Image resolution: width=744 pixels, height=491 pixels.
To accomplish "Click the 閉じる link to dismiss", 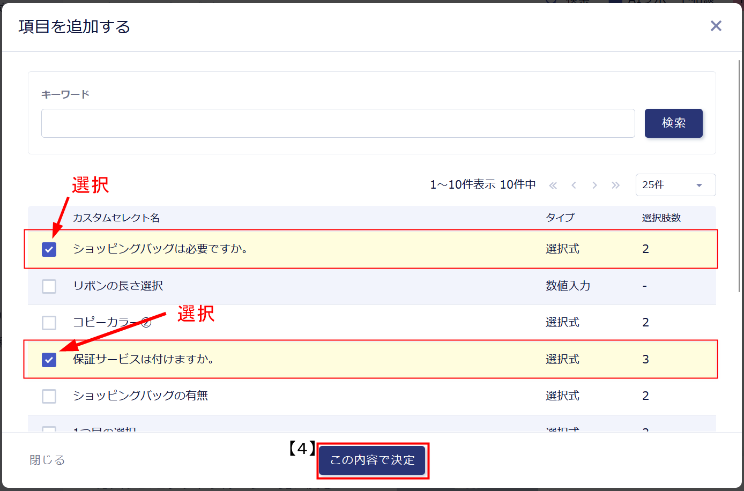I will tap(47, 460).
